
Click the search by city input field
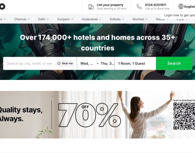tap(29, 63)
